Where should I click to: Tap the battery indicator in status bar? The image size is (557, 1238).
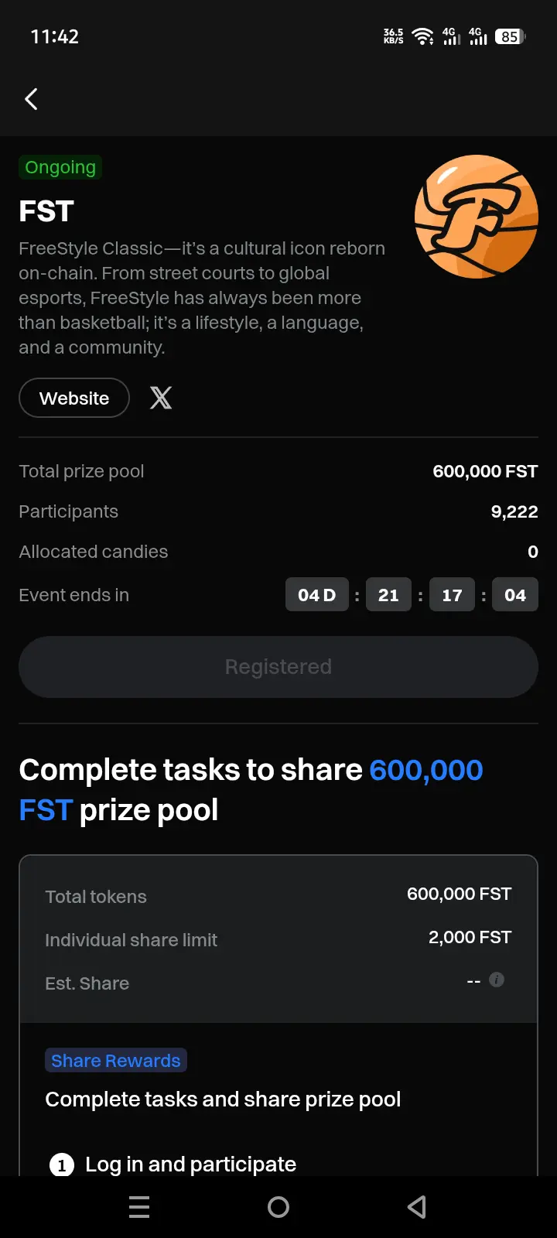coord(510,36)
